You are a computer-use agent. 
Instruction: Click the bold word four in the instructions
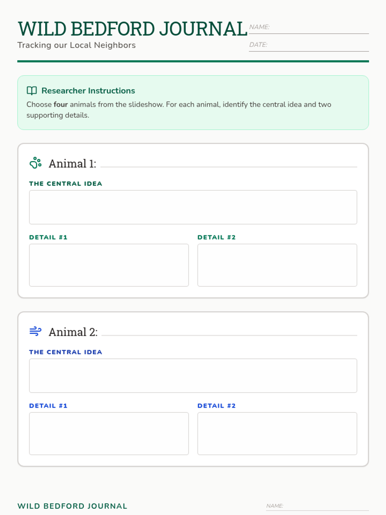click(61, 105)
